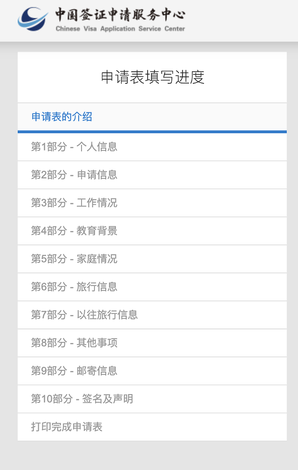
Task: Choose 第7部分 - 以往旅行信息
Action: [84, 315]
